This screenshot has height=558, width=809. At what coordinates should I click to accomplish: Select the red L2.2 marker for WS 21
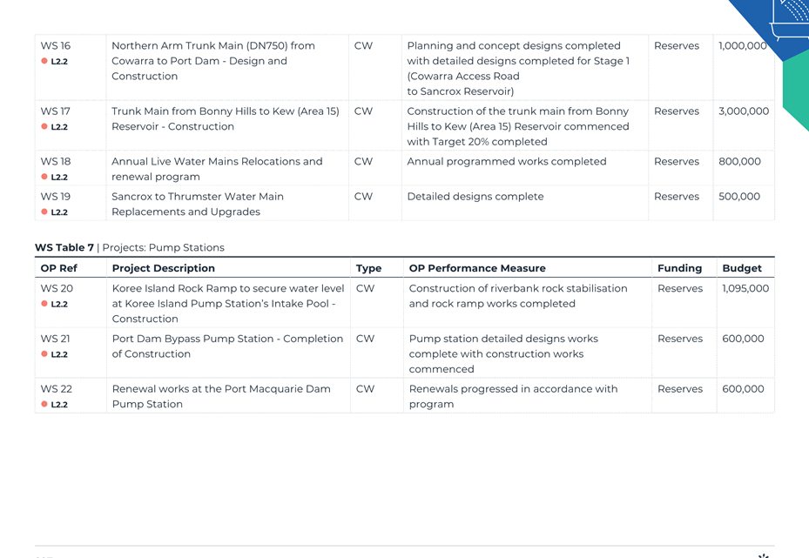[x=44, y=353]
